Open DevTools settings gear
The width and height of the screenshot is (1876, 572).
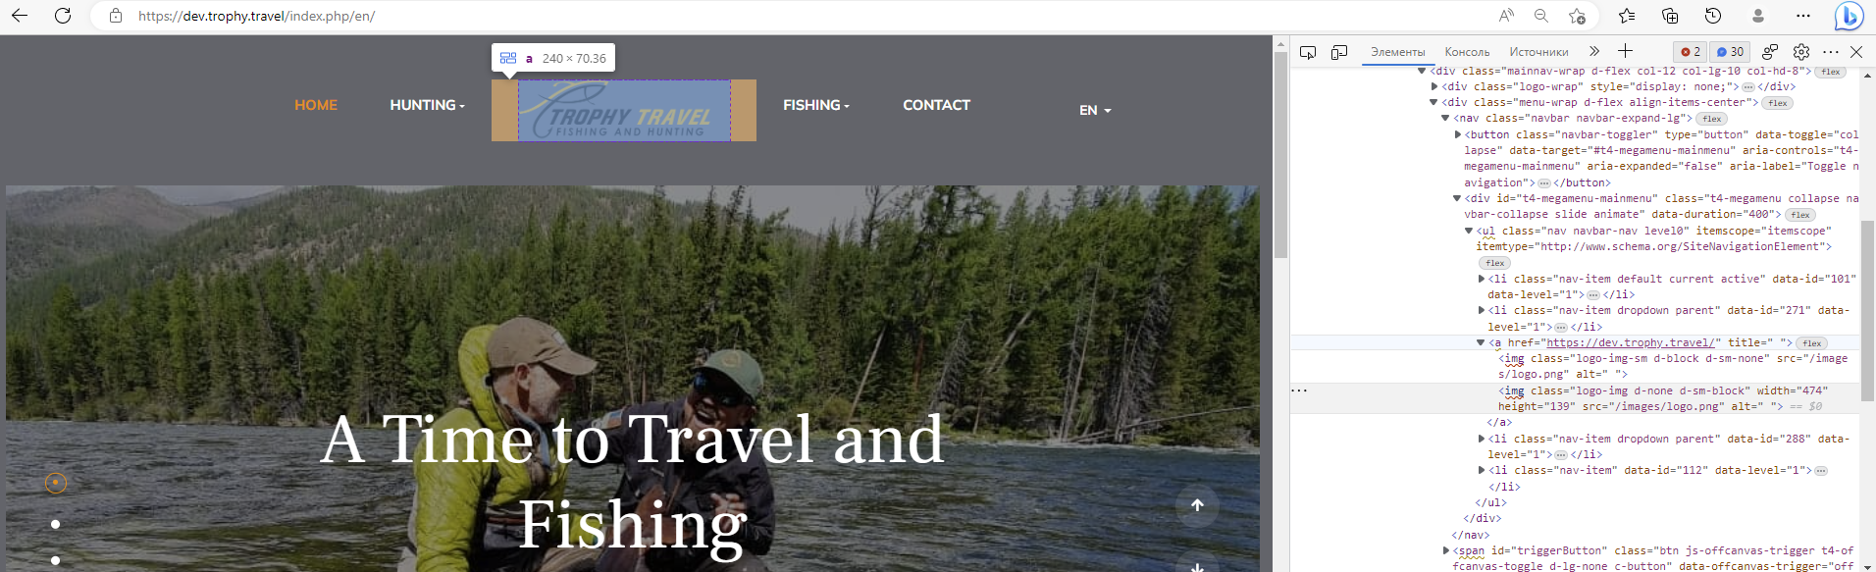pyautogui.click(x=1801, y=52)
